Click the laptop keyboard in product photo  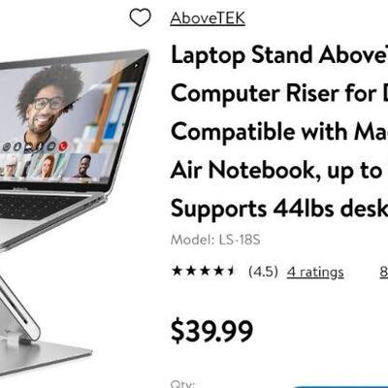(42, 207)
